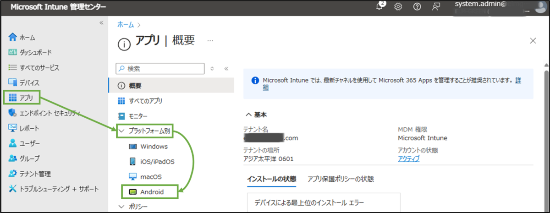Collapse the left navigation sidebar
550x213 pixels.
[101, 22]
